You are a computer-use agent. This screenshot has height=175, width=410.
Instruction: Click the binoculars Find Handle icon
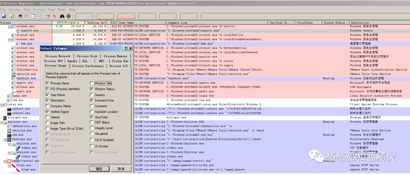(x=62, y=16)
